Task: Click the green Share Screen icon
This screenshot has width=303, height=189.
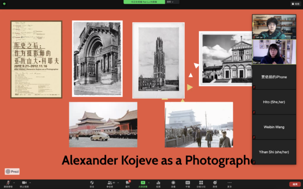Action: point(143,182)
